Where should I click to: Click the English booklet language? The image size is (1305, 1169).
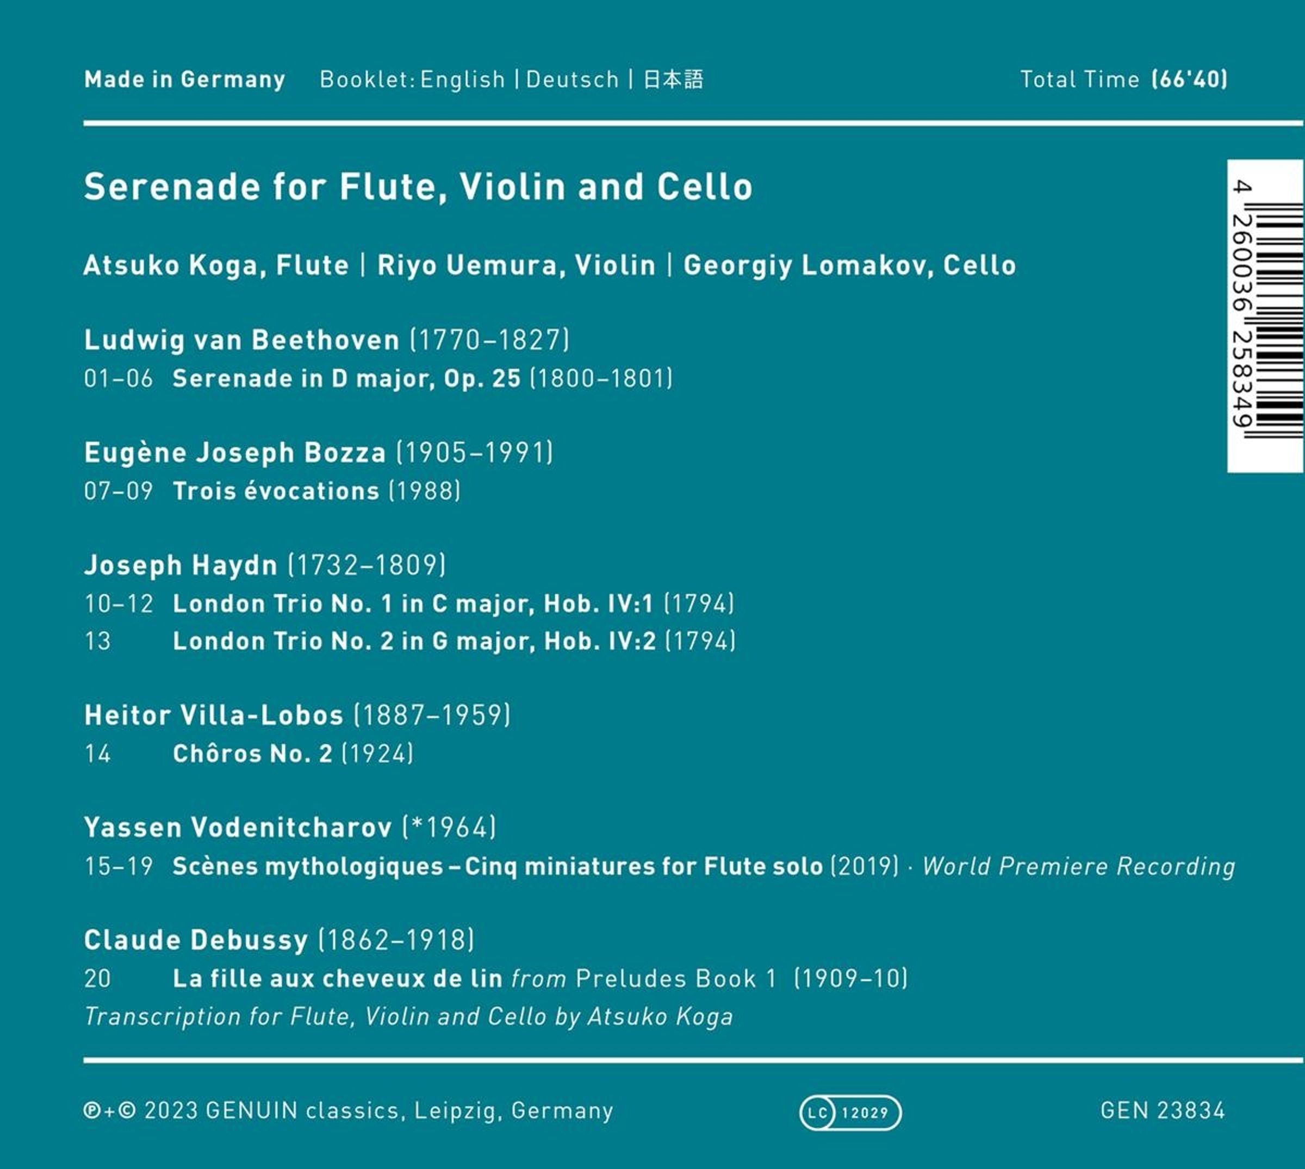point(462,79)
